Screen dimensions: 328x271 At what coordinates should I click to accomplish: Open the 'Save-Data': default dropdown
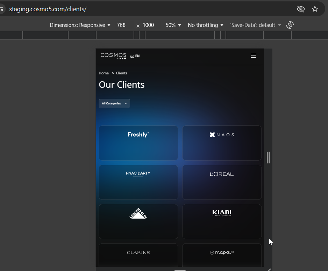[255, 25]
